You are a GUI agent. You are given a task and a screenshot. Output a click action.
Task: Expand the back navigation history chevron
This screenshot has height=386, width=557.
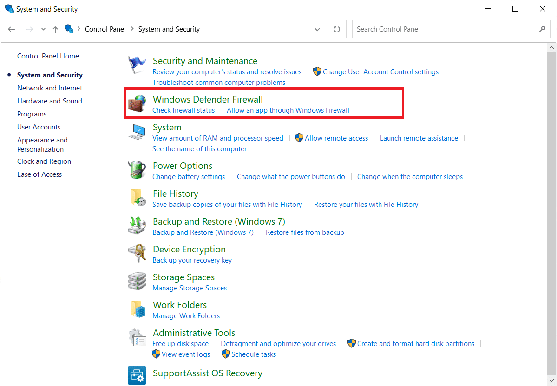(43, 29)
